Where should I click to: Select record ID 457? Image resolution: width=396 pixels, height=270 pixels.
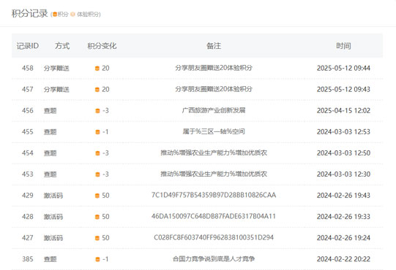pyautogui.click(x=28, y=89)
